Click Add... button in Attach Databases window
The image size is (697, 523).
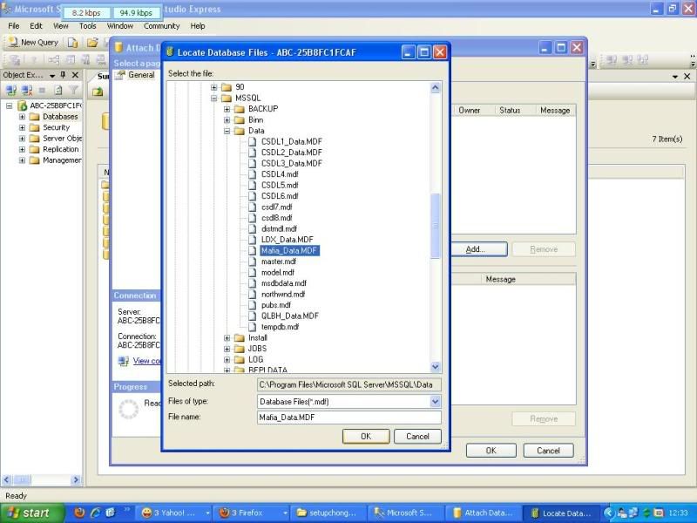coord(478,249)
